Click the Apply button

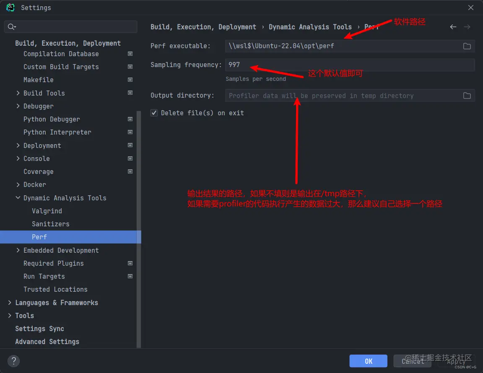click(456, 361)
